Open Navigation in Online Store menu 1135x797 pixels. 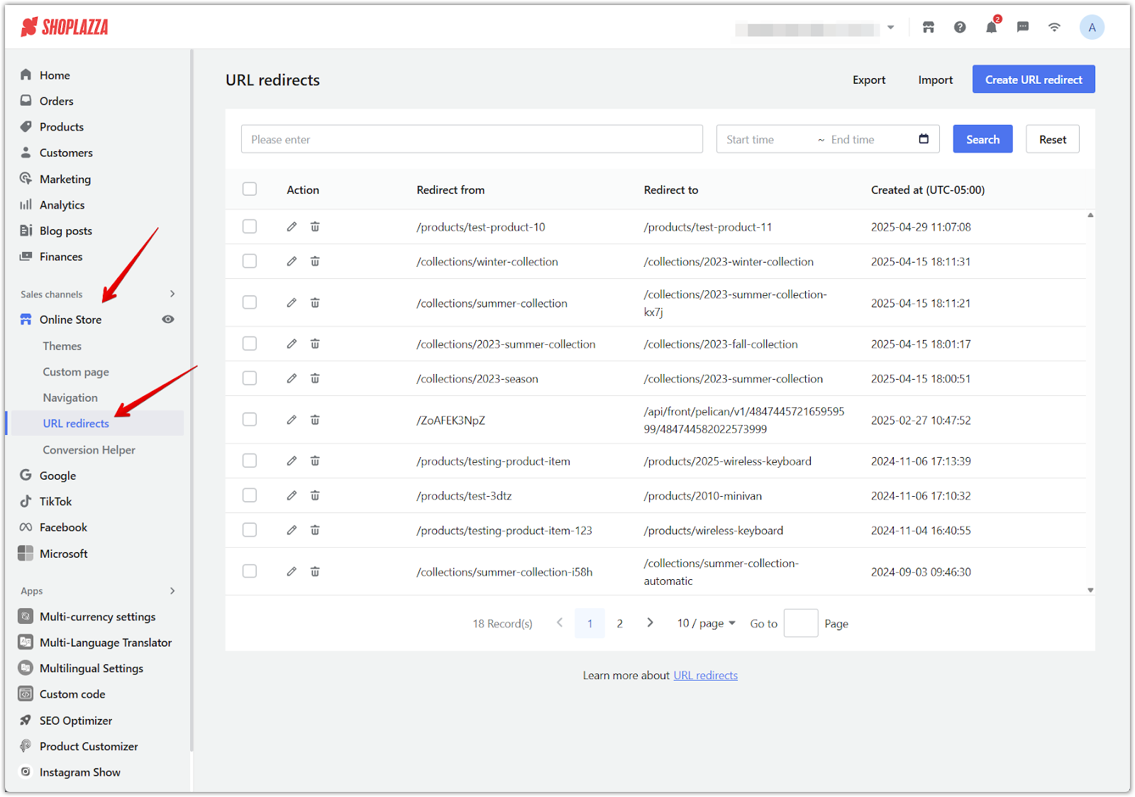70,398
